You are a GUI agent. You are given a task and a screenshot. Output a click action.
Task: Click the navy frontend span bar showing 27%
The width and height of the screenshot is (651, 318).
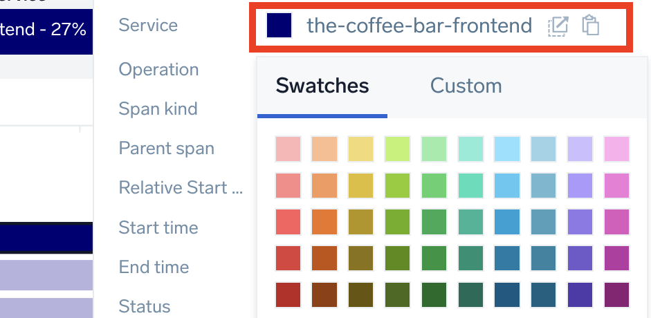pos(46,30)
